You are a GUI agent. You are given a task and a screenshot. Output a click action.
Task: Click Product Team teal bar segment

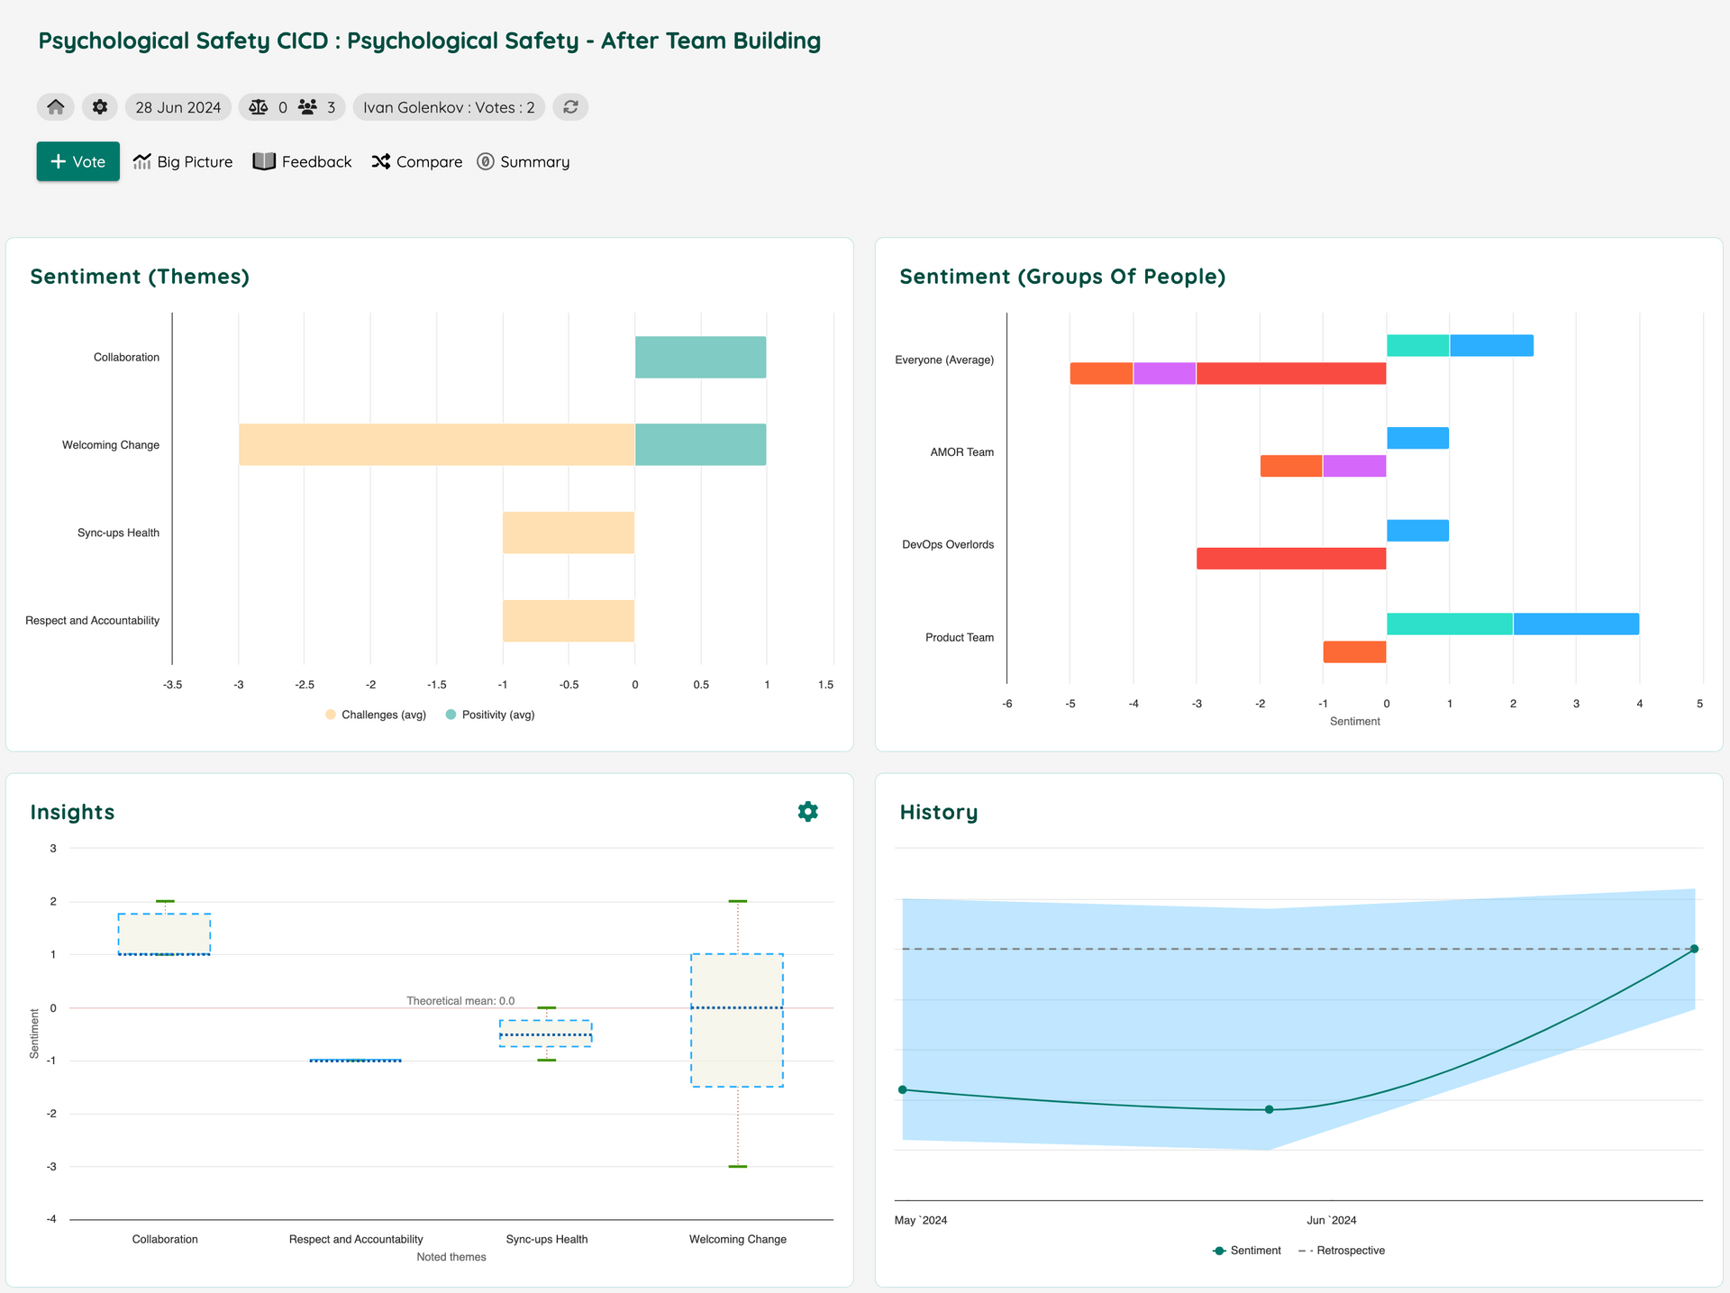click(1450, 624)
